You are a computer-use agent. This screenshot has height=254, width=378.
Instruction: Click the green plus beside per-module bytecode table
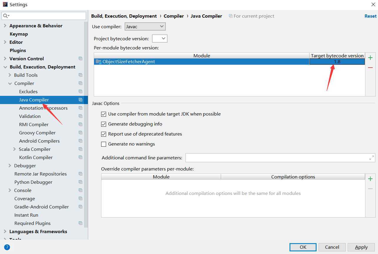(x=370, y=58)
